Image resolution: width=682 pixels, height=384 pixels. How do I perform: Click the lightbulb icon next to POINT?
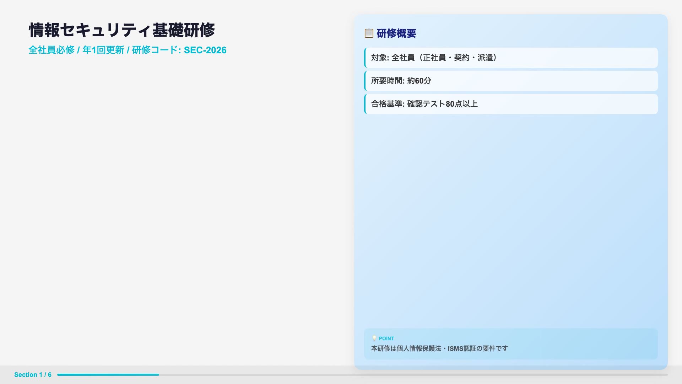[x=374, y=338]
